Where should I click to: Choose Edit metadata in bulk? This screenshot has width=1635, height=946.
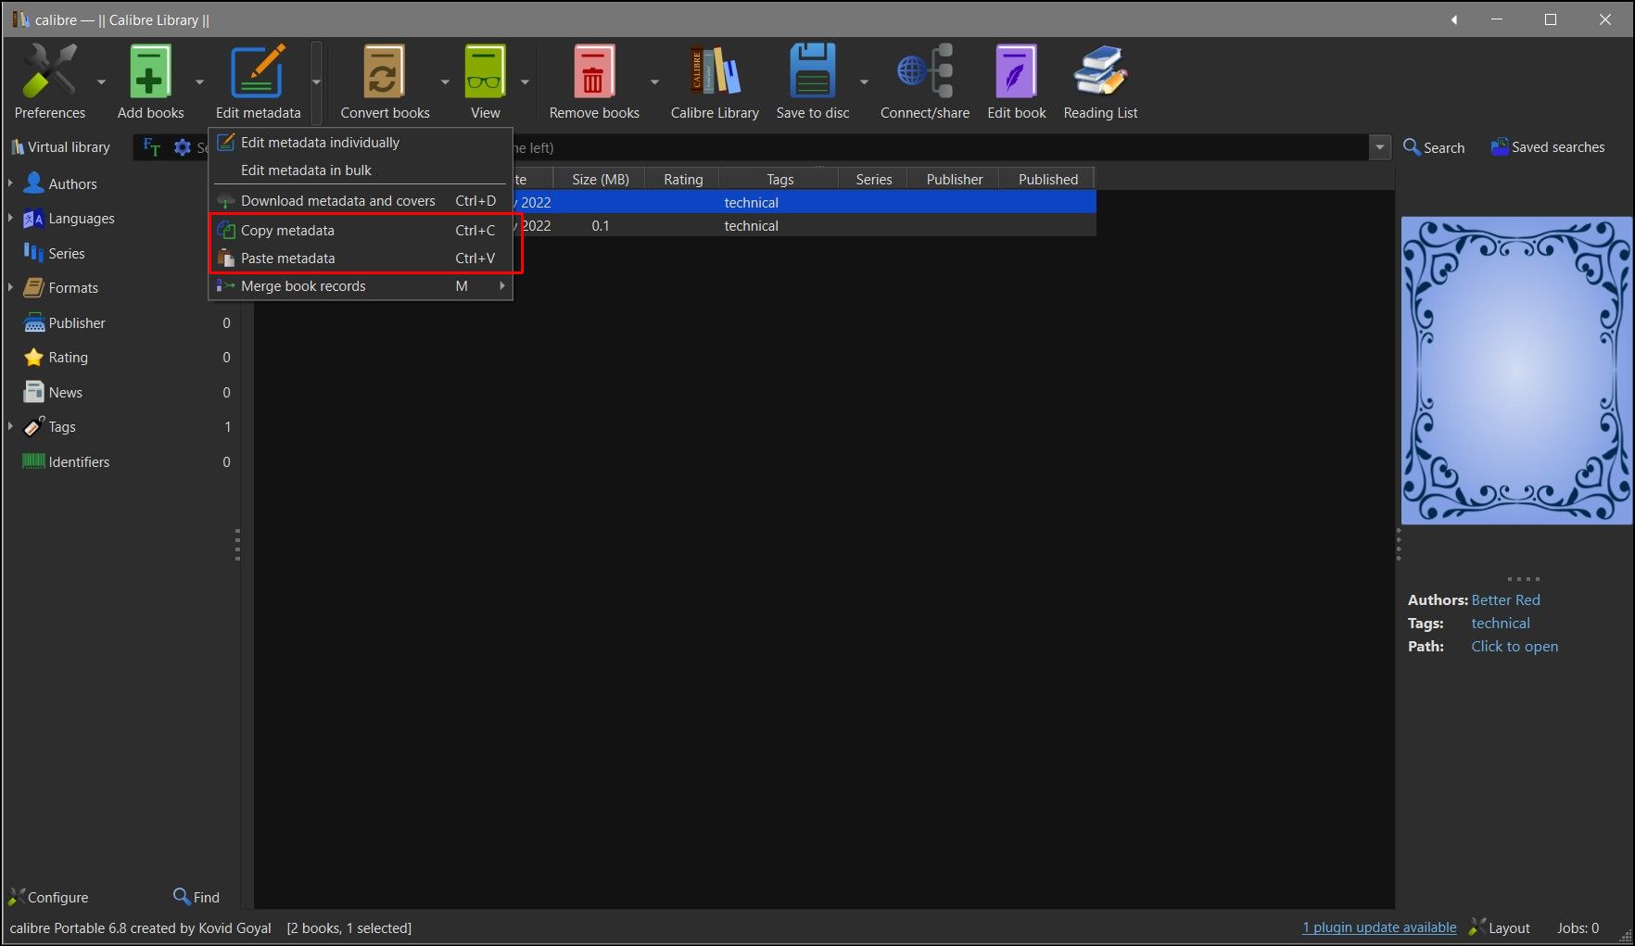pyautogui.click(x=361, y=170)
